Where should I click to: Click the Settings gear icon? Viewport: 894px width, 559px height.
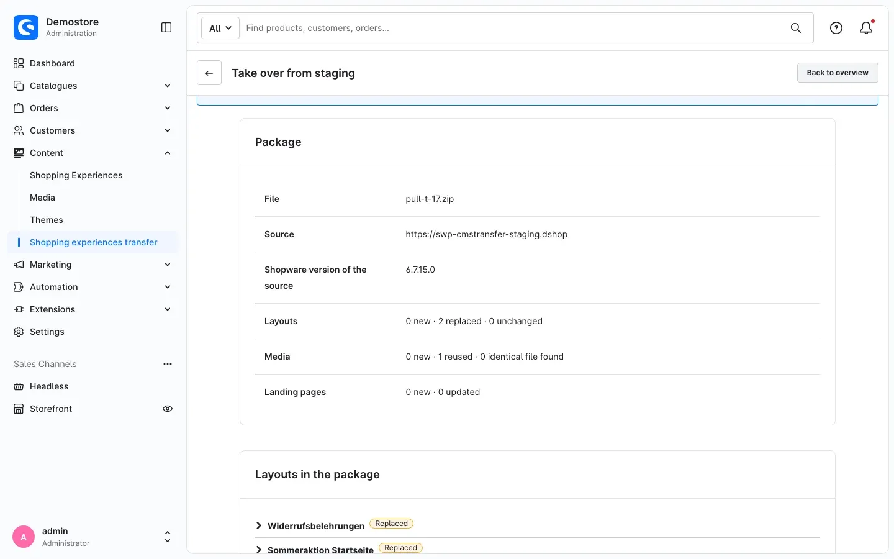19,332
